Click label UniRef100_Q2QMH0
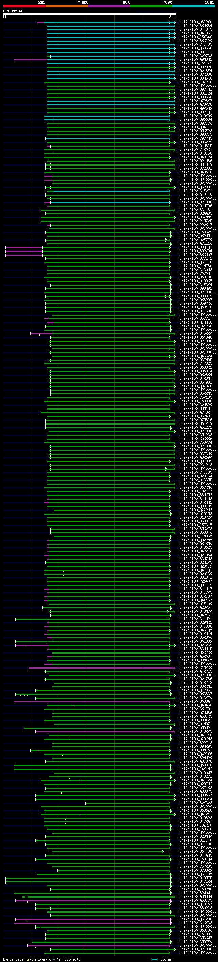The height and width of the screenshot is (962, 218). tap(195, 836)
